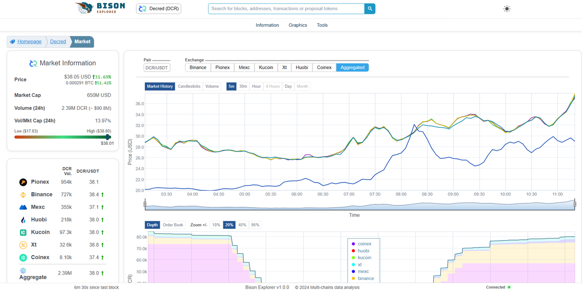582x291 pixels.
Task: Click the kucoin green legend dot
Action: pos(353,258)
